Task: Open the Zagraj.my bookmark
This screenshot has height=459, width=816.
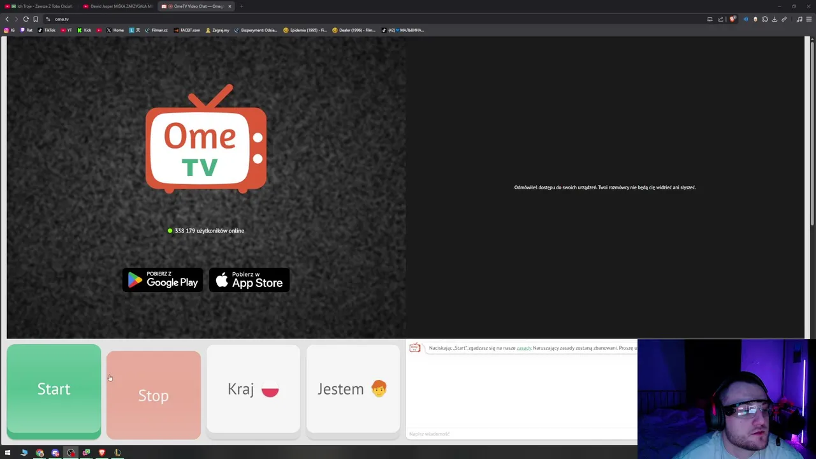Action: click(217, 30)
